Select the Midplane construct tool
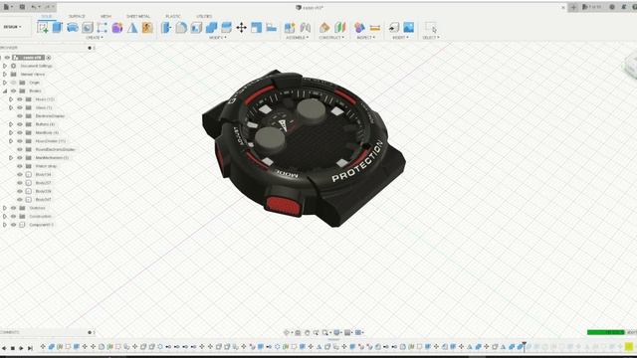This screenshot has height=358, width=637. pyautogui.click(x=340, y=27)
